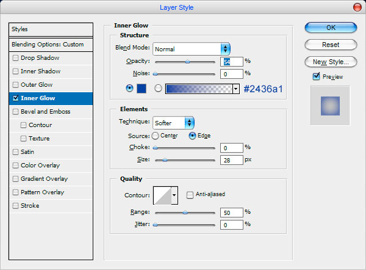Enable the Color Overlay checkbox

[15, 166]
